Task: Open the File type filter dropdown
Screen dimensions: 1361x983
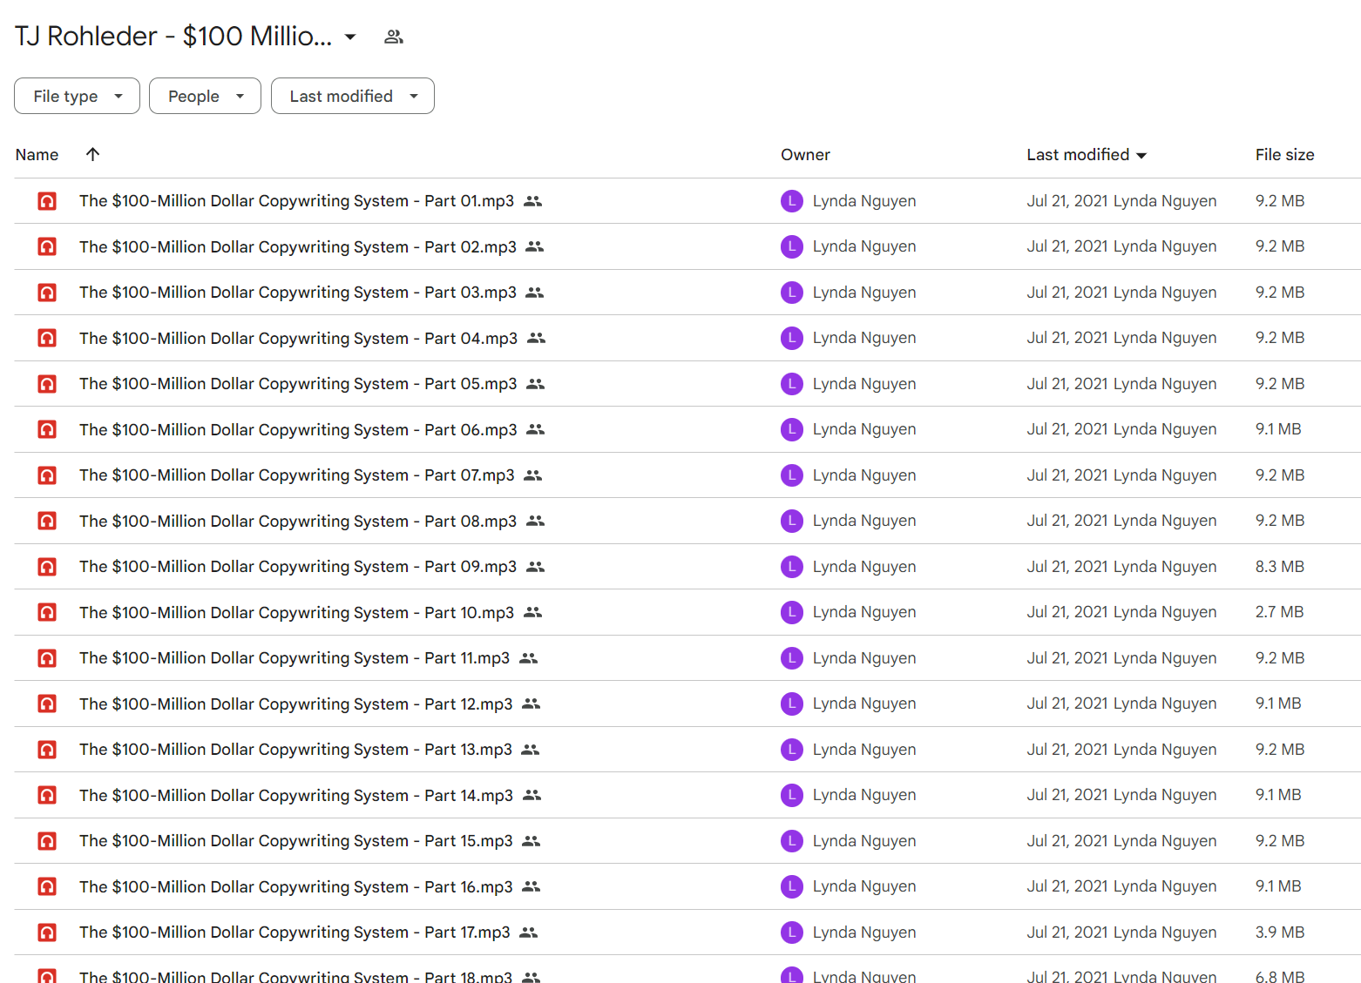Action: [x=77, y=96]
